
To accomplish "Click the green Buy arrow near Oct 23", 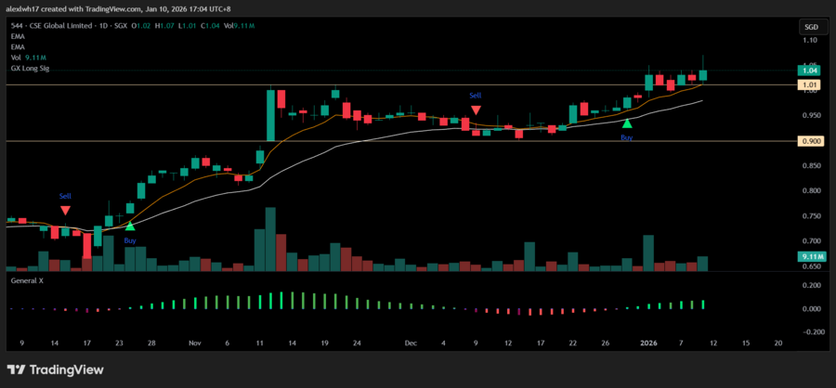I will coord(130,226).
